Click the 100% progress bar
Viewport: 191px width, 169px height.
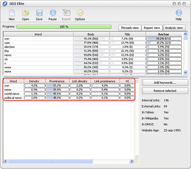[64, 27]
